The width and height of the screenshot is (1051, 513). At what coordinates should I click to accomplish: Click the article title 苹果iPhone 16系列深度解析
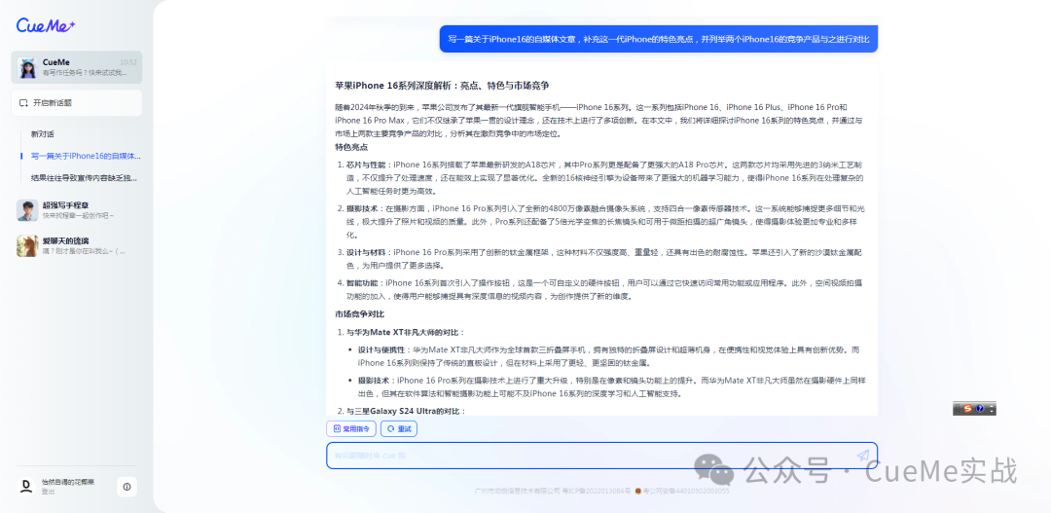point(443,86)
